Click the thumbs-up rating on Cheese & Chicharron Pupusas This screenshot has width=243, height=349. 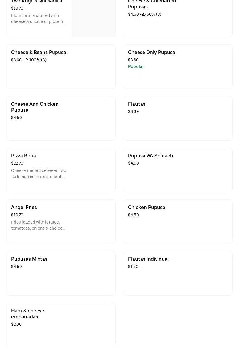click(x=144, y=14)
